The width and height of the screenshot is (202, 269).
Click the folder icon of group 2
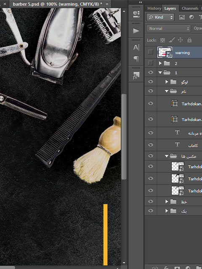(x=167, y=63)
